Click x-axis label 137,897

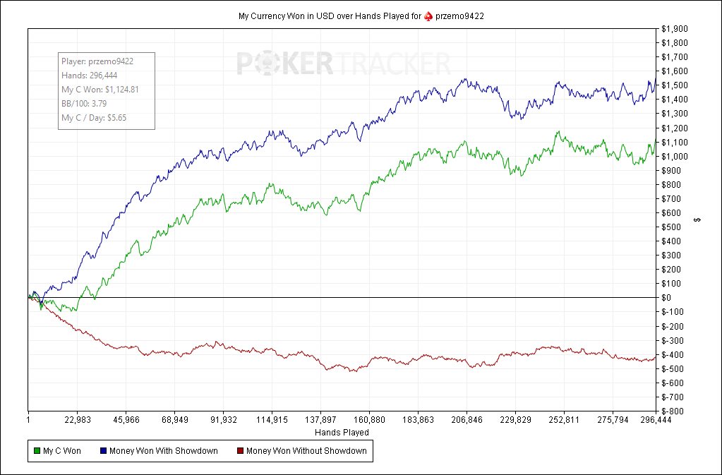click(320, 420)
